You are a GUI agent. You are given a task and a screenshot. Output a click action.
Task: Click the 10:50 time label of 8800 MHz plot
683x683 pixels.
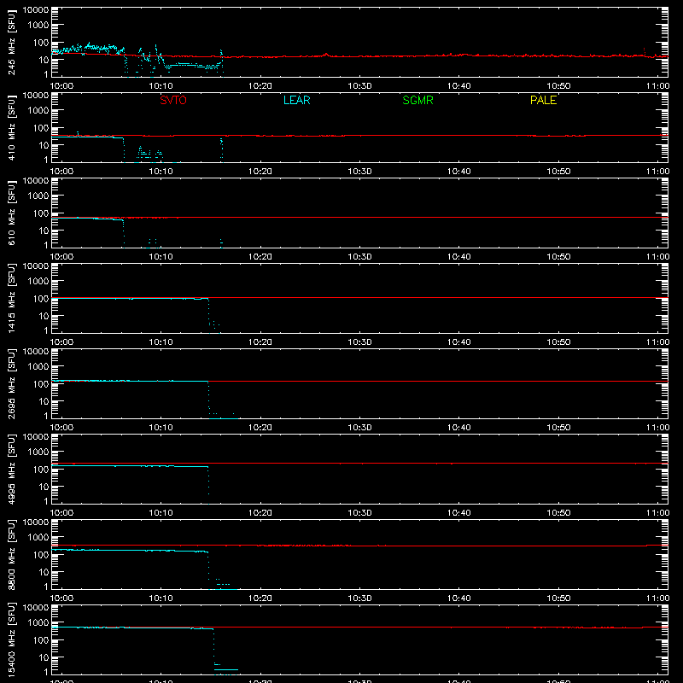click(558, 598)
